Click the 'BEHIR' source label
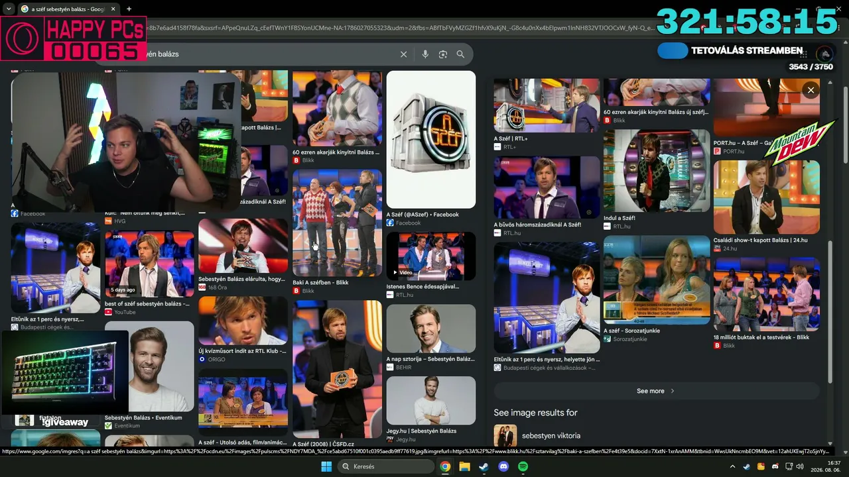849x477 pixels. pyautogui.click(x=403, y=368)
